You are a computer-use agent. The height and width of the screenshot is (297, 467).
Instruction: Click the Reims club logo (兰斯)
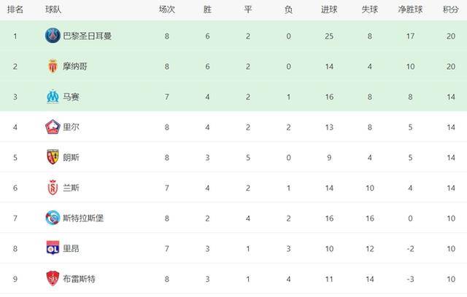click(53, 187)
